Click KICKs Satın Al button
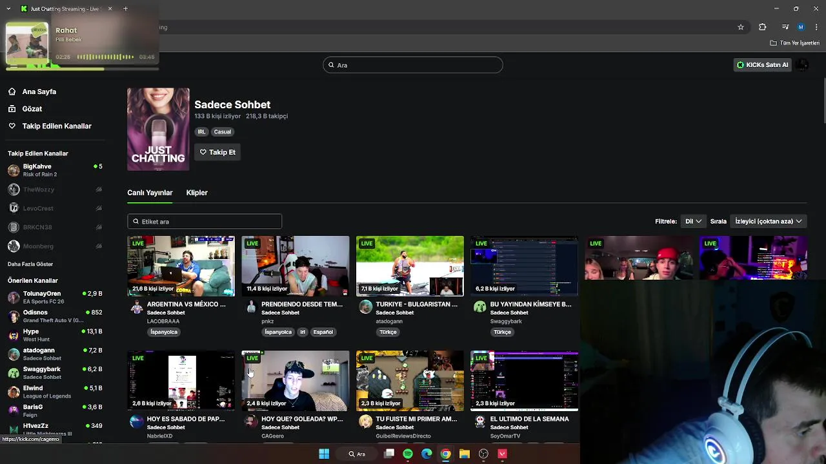 763,64
